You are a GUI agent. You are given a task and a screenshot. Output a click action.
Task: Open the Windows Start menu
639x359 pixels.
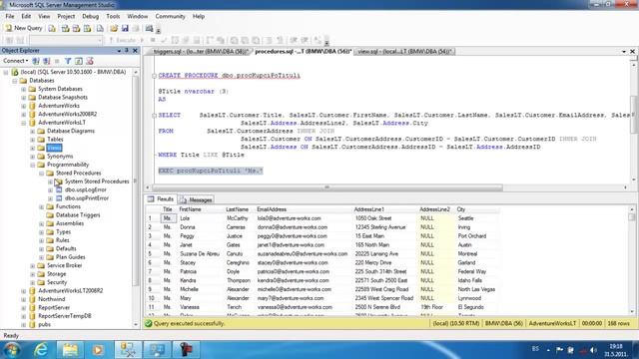coord(12,350)
